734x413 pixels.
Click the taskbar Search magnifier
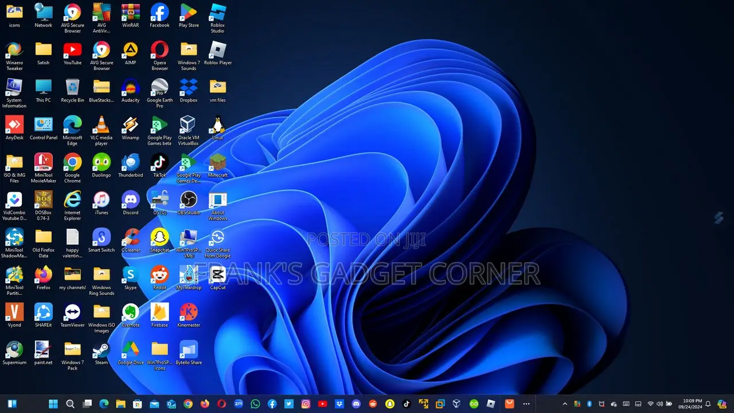pos(70,404)
